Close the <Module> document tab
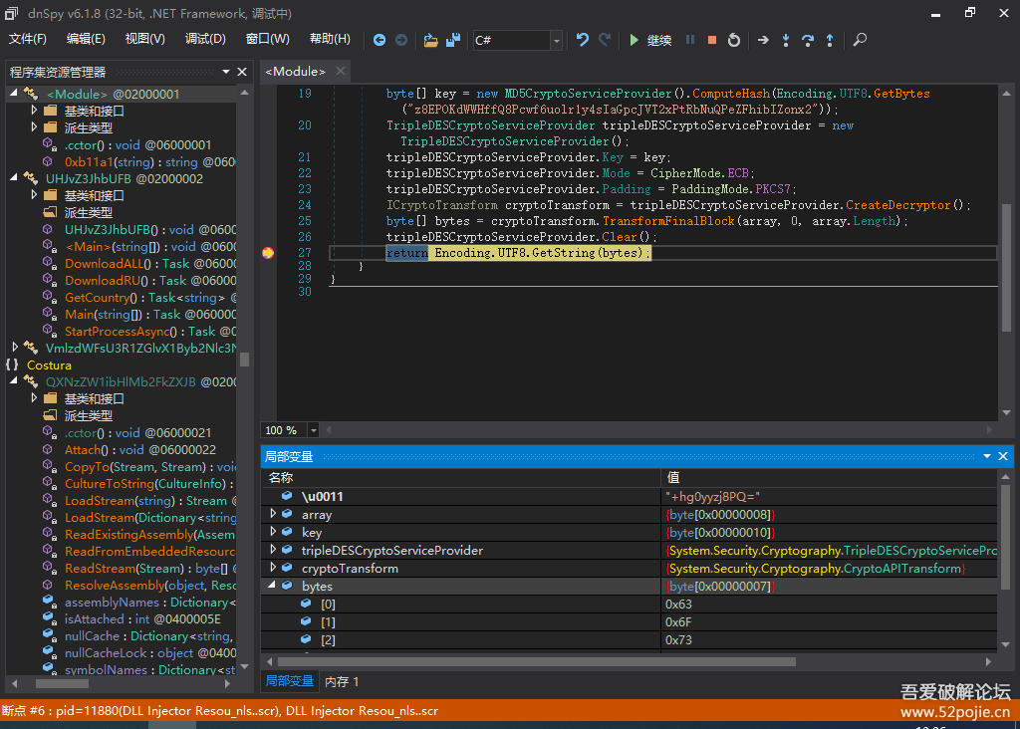1020x729 pixels. coord(341,71)
